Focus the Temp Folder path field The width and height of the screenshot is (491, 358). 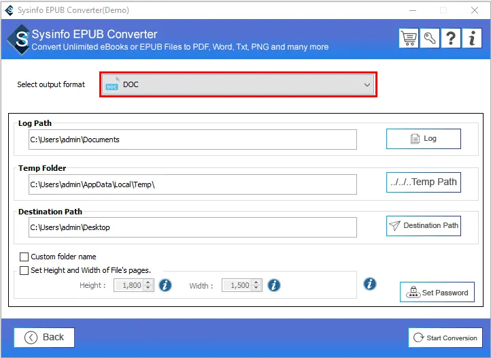pyautogui.click(x=192, y=184)
